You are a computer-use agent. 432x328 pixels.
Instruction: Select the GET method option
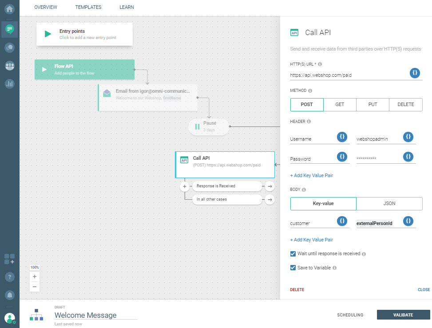click(340, 105)
